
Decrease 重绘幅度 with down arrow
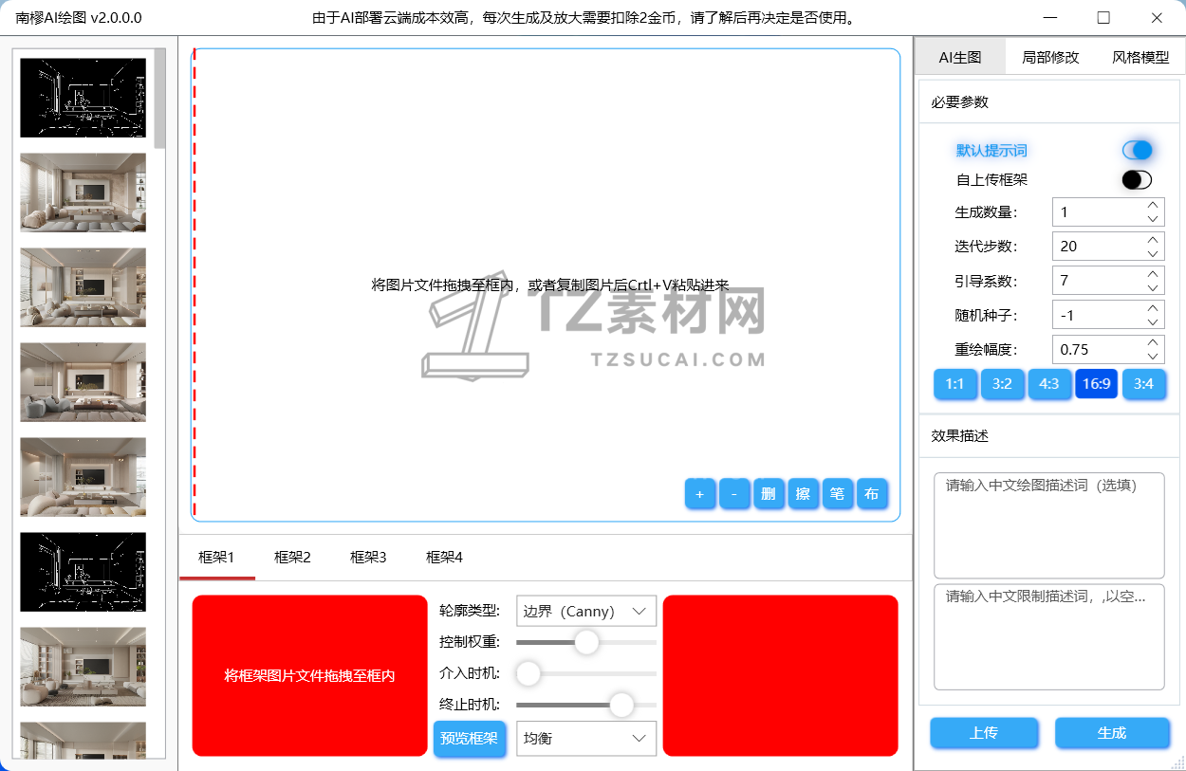[x=1153, y=356]
